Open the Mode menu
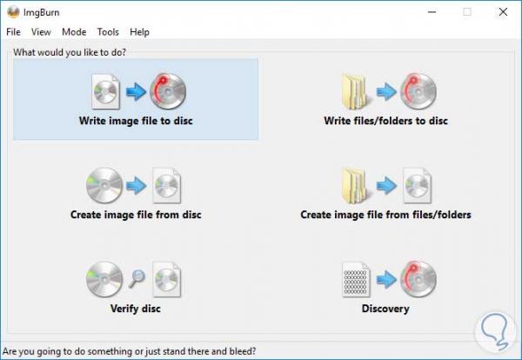This screenshot has width=522, height=360. point(74,32)
